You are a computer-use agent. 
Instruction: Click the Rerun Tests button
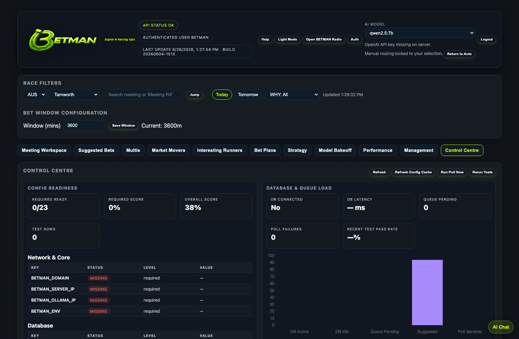click(x=483, y=172)
